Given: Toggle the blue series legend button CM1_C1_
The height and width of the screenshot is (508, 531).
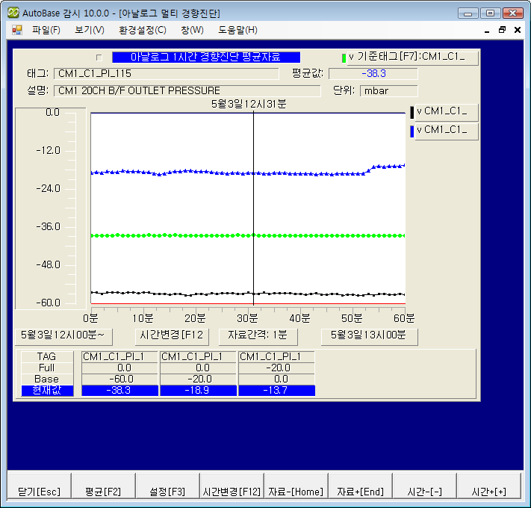Looking at the screenshot, I should point(447,131).
